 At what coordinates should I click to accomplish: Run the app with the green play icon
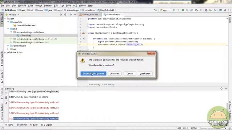click(174, 10)
